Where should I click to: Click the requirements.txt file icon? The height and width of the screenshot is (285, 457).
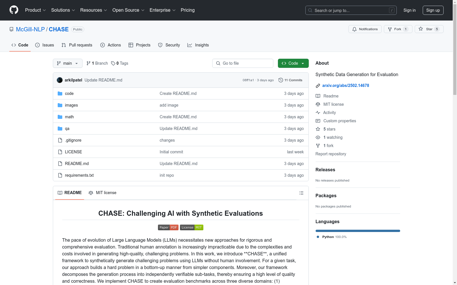pyautogui.click(x=60, y=175)
